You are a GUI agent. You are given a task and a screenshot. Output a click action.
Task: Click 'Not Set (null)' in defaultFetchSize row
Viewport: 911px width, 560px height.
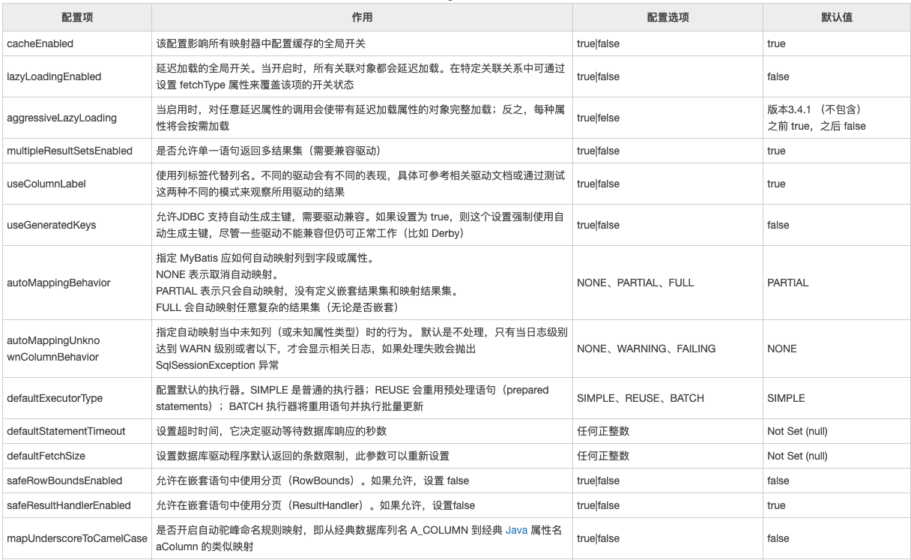pyautogui.click(x=797, y=456)
